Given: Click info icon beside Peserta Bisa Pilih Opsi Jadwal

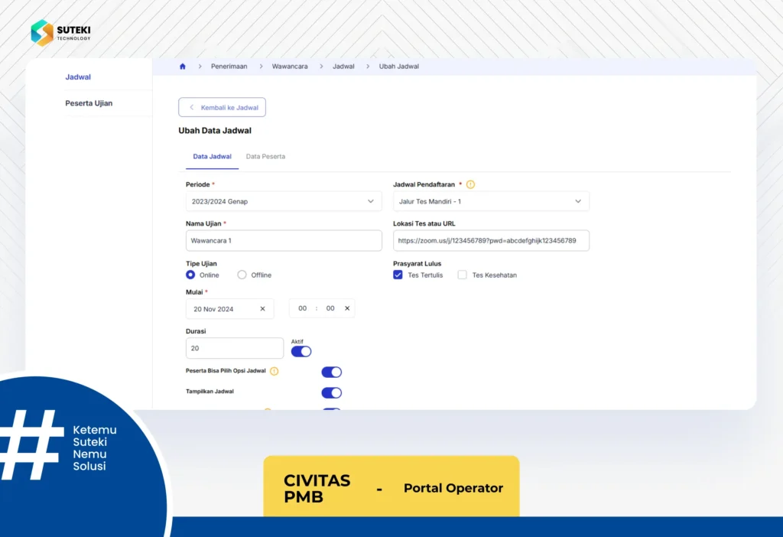Looking at the screenshot, I should pos(275,371).
